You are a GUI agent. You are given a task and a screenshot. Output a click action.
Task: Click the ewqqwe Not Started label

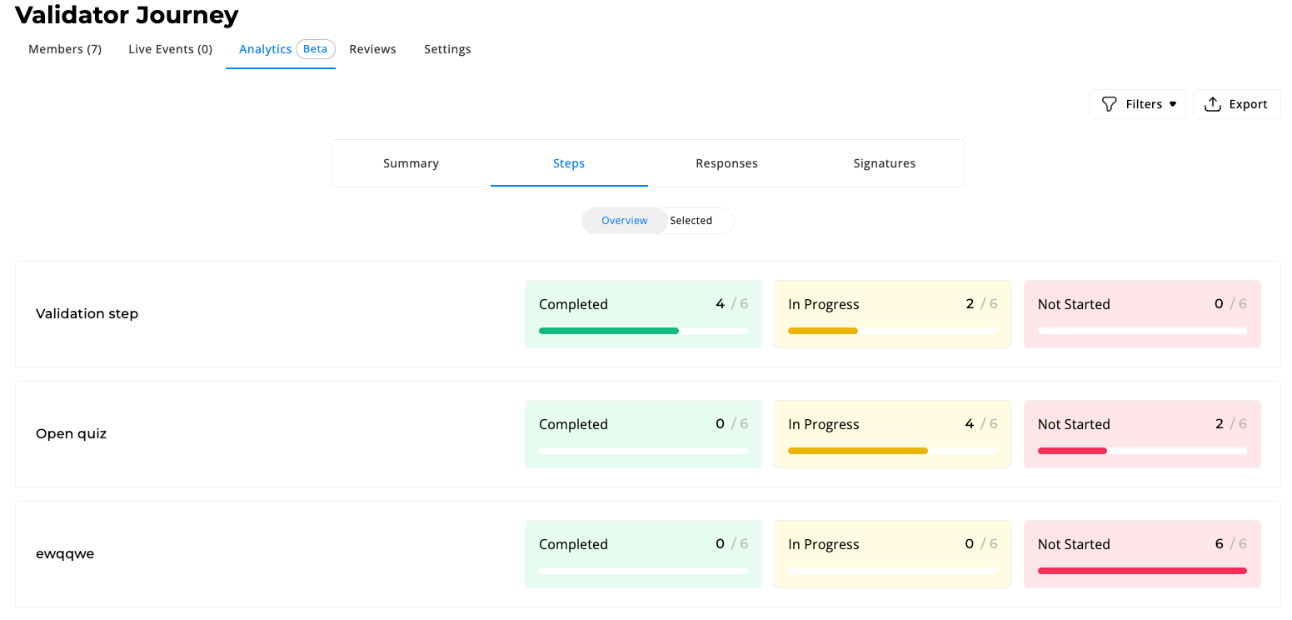1074,544
